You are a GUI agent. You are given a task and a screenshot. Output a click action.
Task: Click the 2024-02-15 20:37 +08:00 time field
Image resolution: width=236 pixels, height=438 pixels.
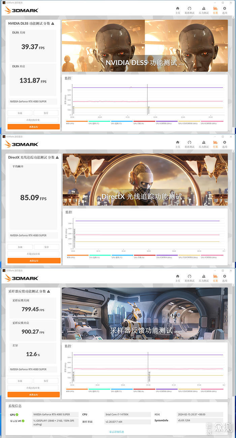(200, 414)
